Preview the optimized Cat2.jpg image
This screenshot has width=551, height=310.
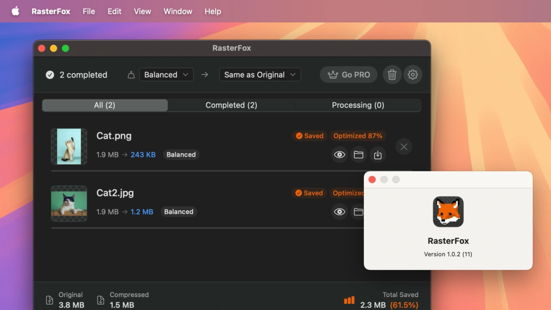[x=339, y=211]
